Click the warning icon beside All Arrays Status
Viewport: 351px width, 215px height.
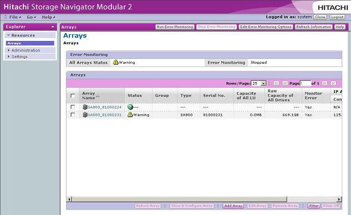click(x=115, y=62)
